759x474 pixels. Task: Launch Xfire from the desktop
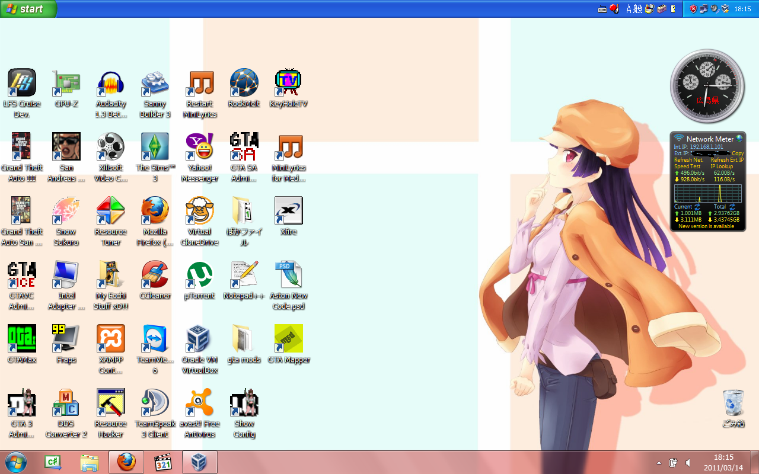289,216
